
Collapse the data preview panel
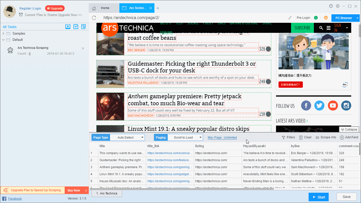click(349, 129)
